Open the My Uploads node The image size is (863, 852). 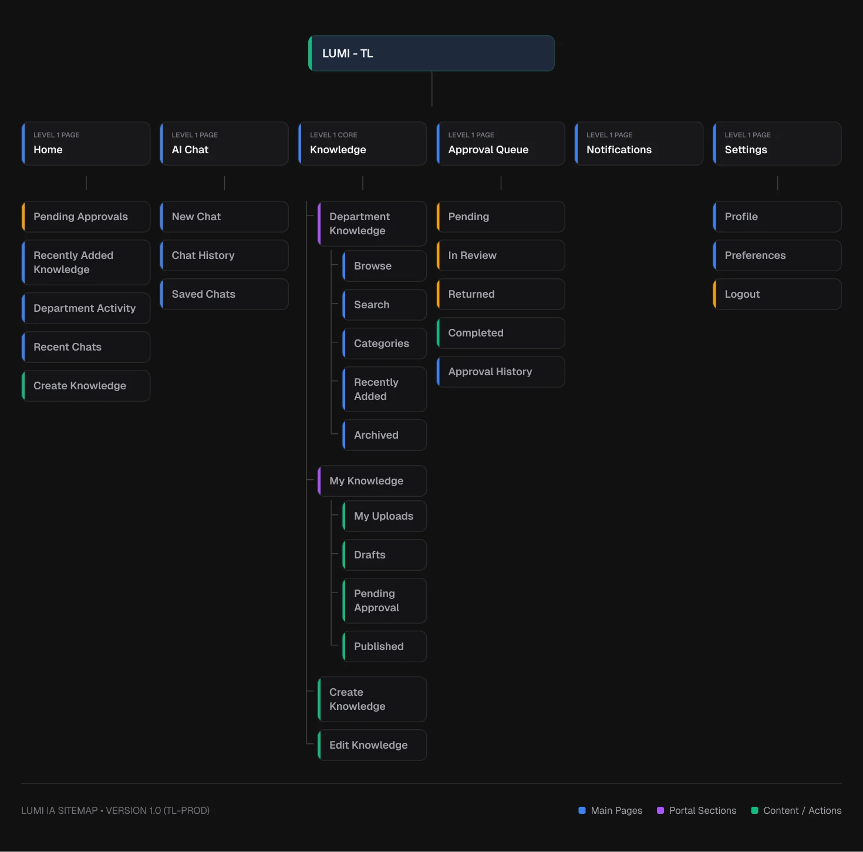pyautogui.click(x=385, y=516)
